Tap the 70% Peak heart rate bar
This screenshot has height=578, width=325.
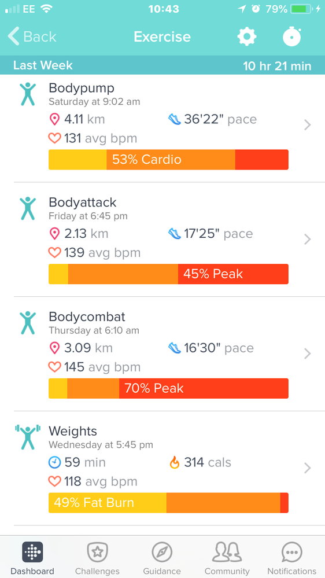[168, 388]
